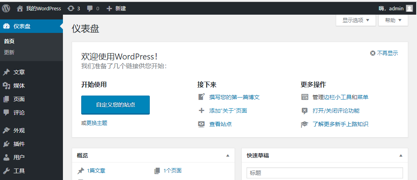Click the 页面 pages icon in sidebar
417x180 pixels.
pyautogui.click(x=6, y=99)
